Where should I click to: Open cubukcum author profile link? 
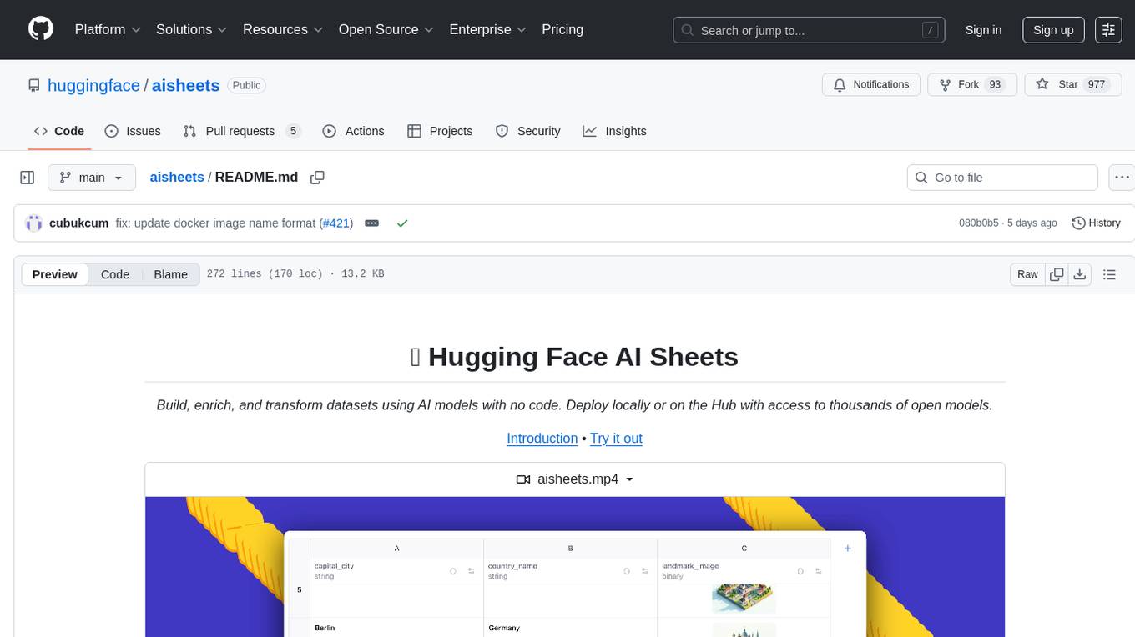79,223
